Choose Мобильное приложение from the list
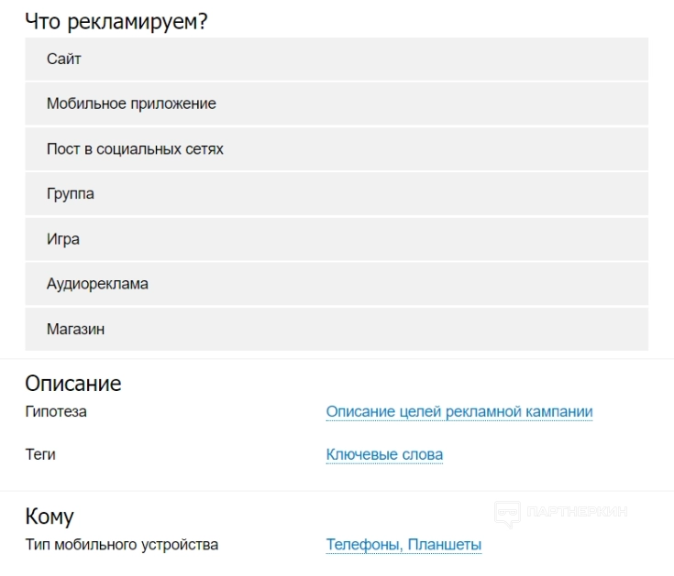Screen dimensions: 674x576 [337, 103]
